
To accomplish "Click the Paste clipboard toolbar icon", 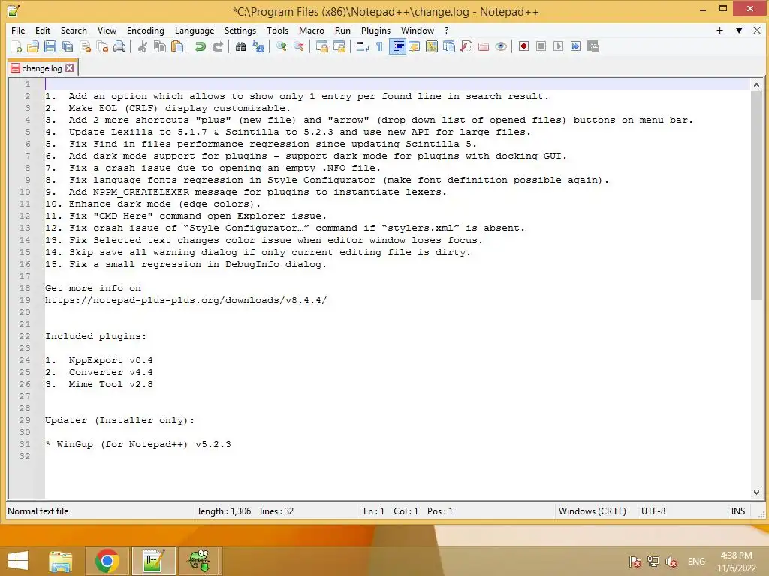I will tap(177, 46).
